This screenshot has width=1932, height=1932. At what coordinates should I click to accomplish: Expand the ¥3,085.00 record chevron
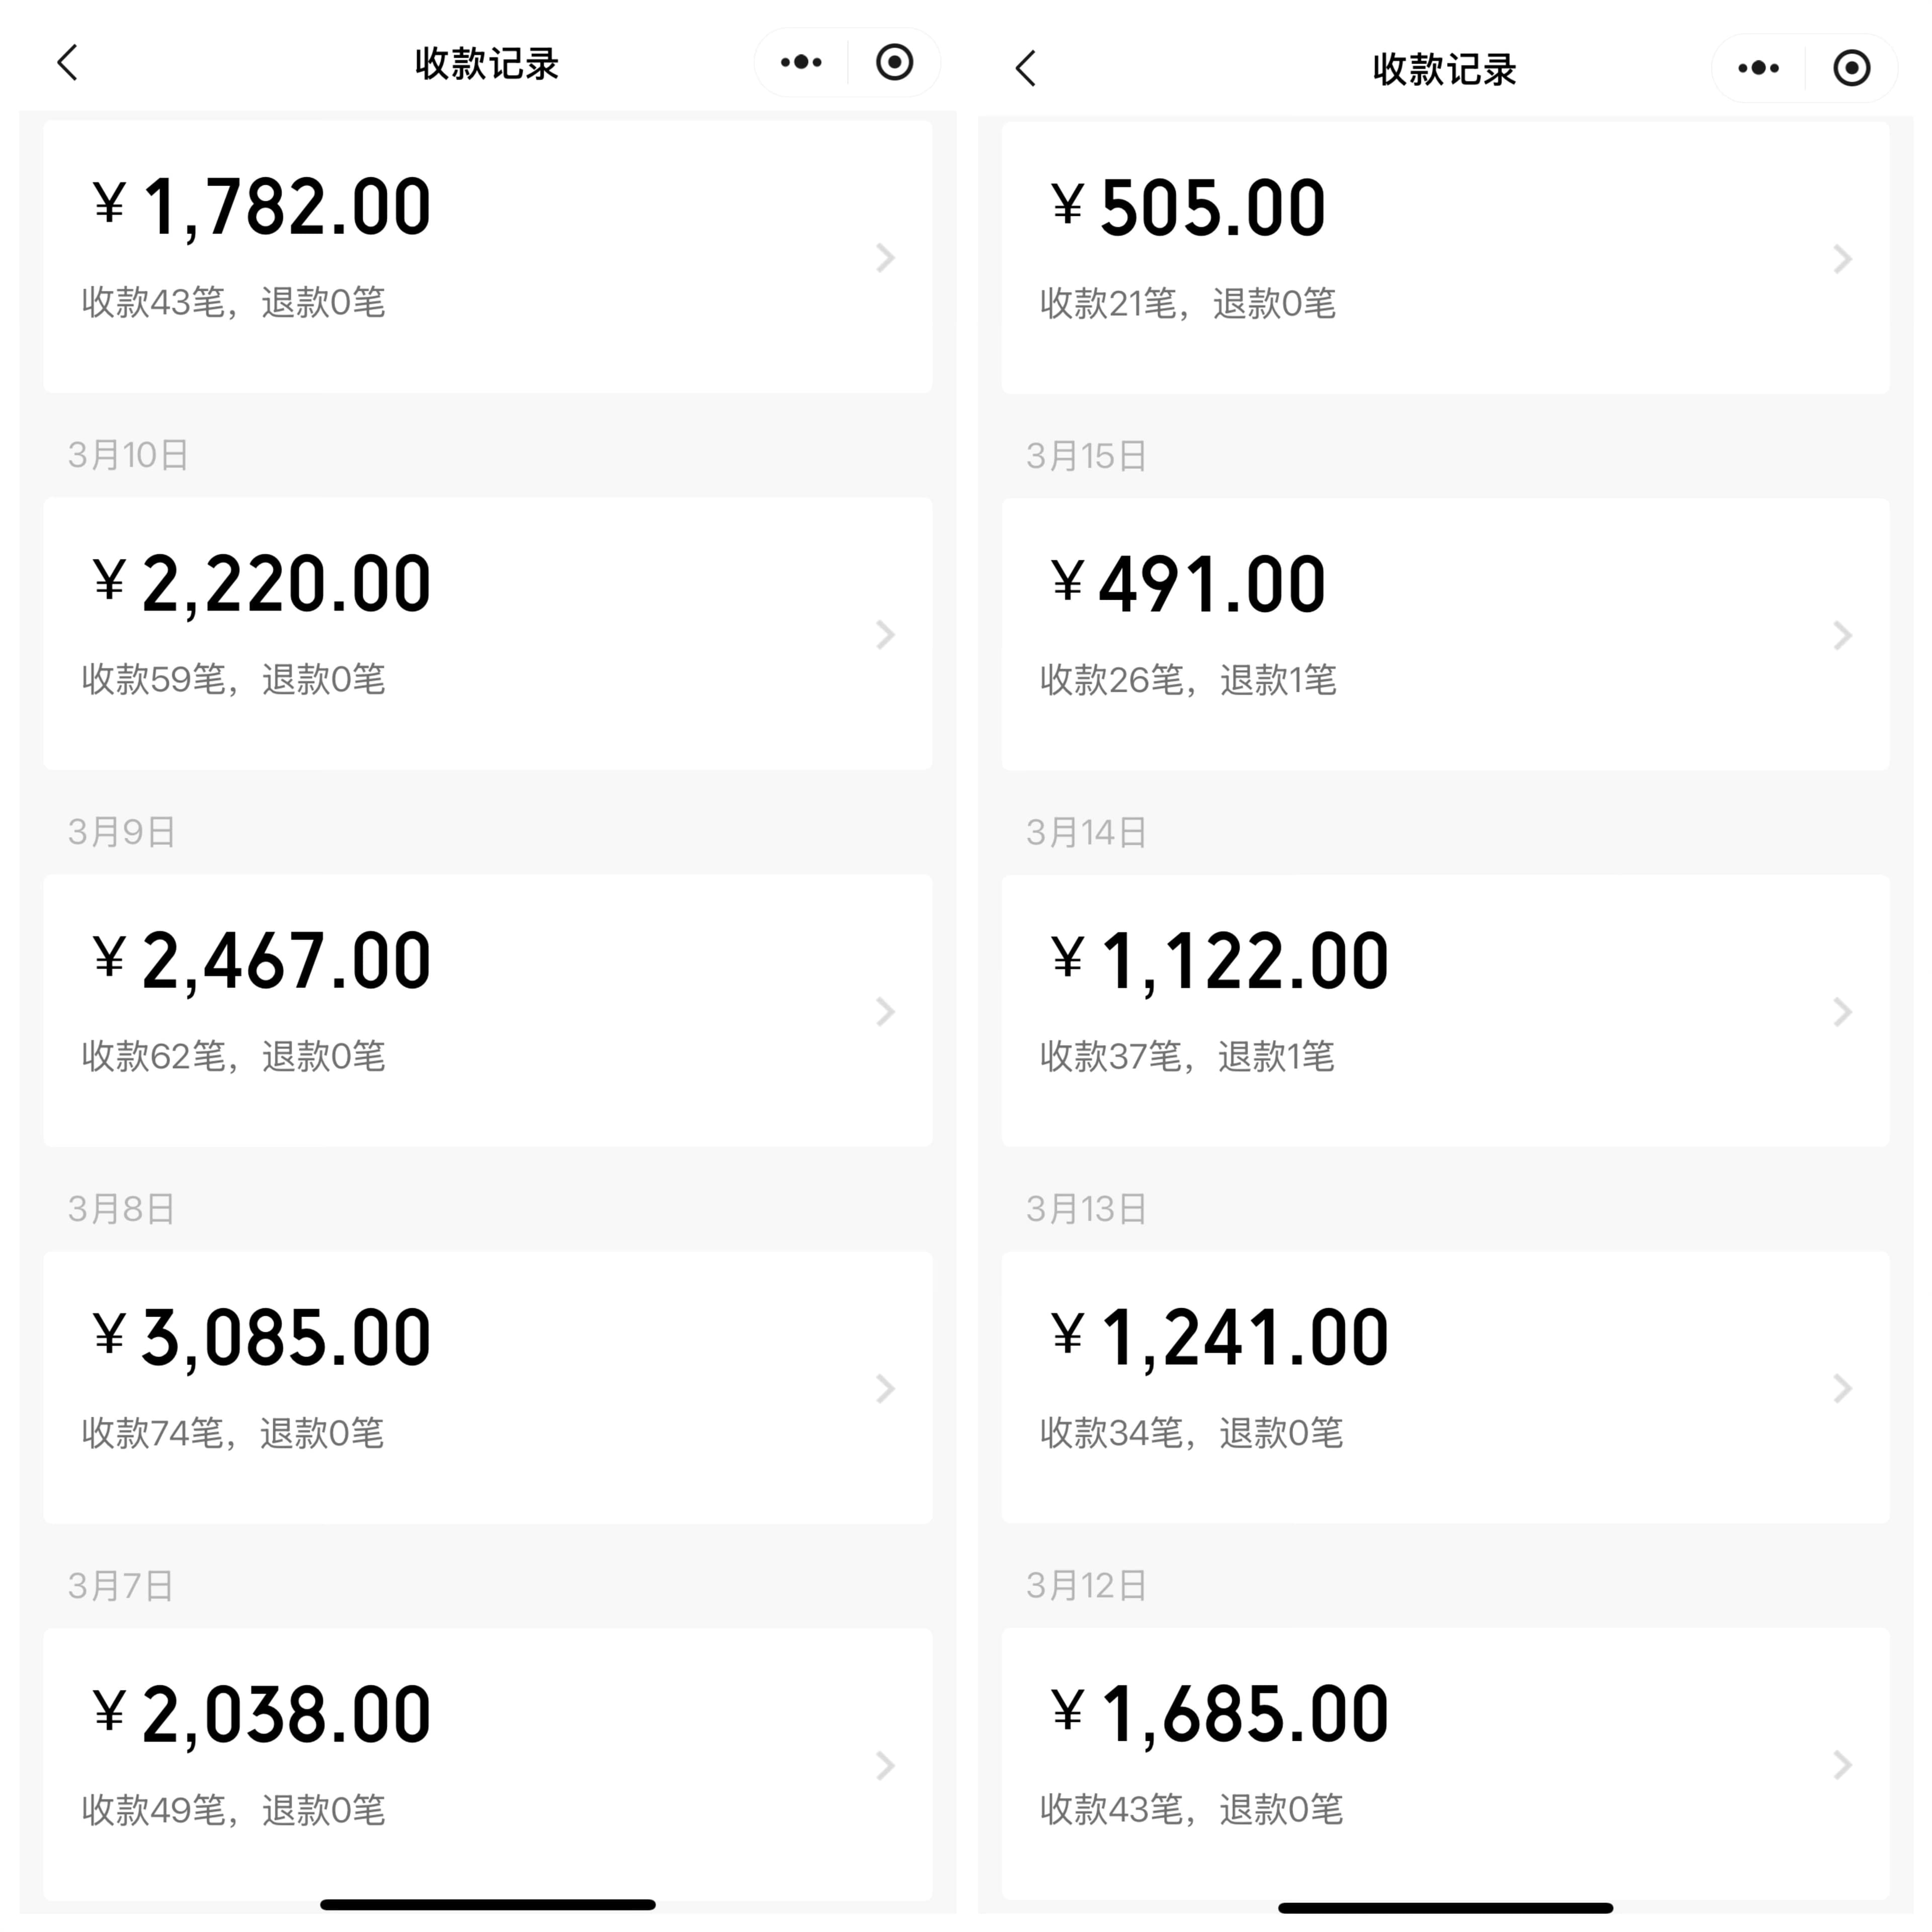pos(885,1389)
